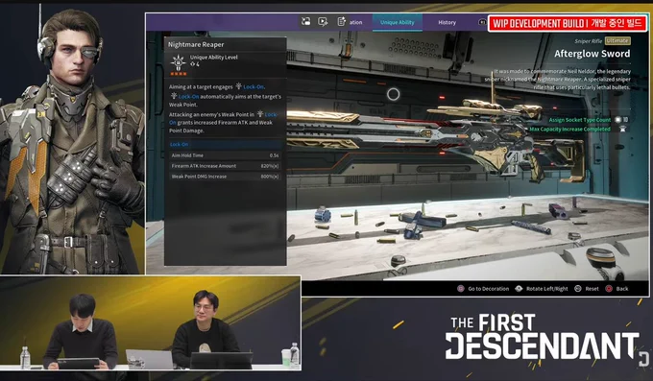Click the 'Nightmare Reaper' panel title
The height and width of the screenshot is (381, 653).
[196, 44]
